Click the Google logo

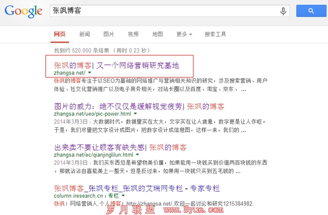(24, 11)
